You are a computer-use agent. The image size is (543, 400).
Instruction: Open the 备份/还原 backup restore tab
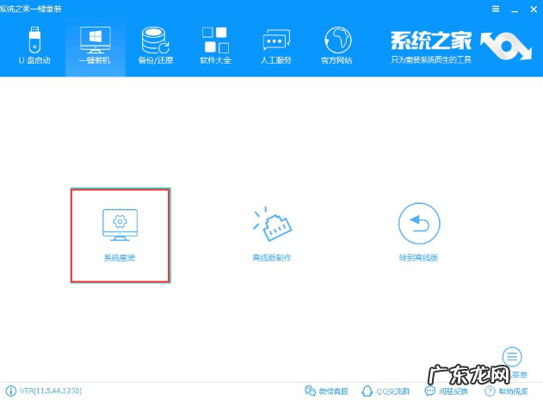[156, 46]
